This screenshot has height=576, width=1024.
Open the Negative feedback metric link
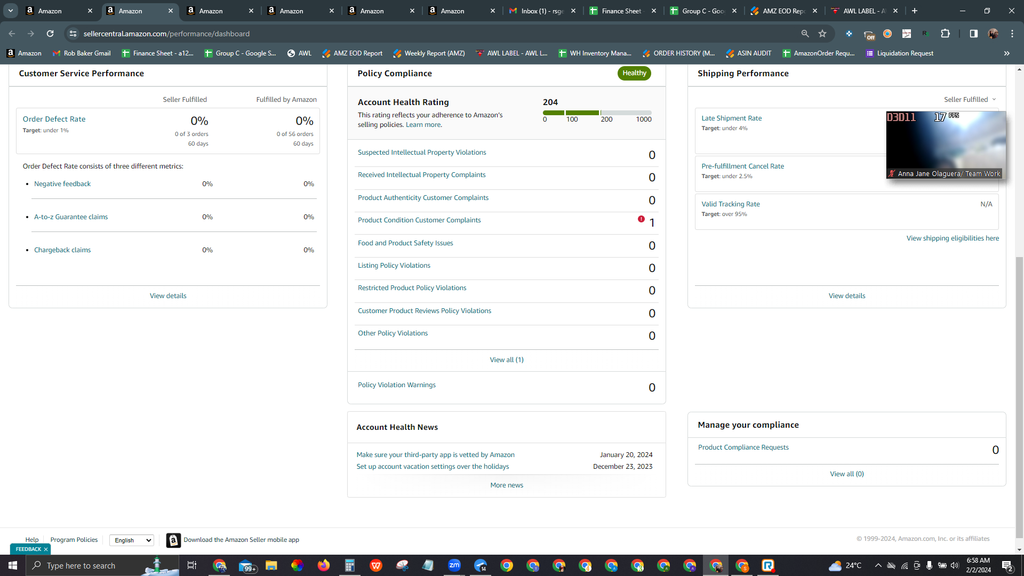[62, 184]
